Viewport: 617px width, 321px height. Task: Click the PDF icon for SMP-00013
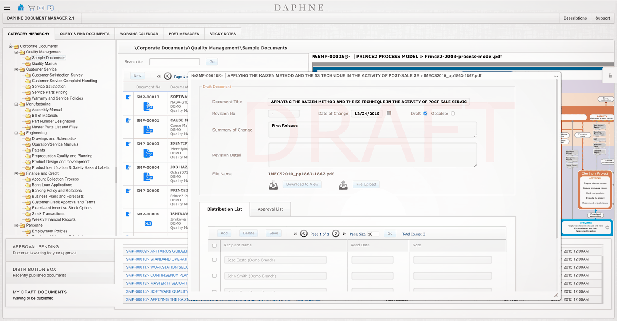point(149,107)
